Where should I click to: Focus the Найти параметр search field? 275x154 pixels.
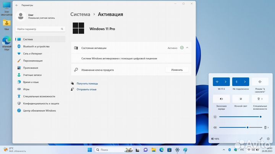(40, 29)
